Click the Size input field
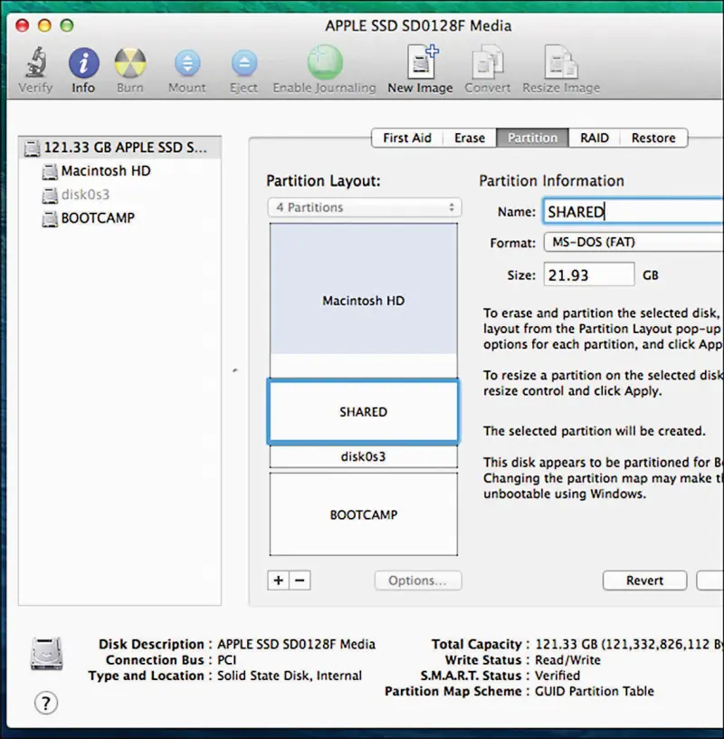724x739 pixels. 588,274
